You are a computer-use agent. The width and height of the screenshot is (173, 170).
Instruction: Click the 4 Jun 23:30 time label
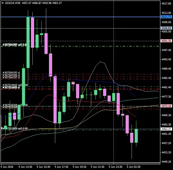click(x=116, y=167)
